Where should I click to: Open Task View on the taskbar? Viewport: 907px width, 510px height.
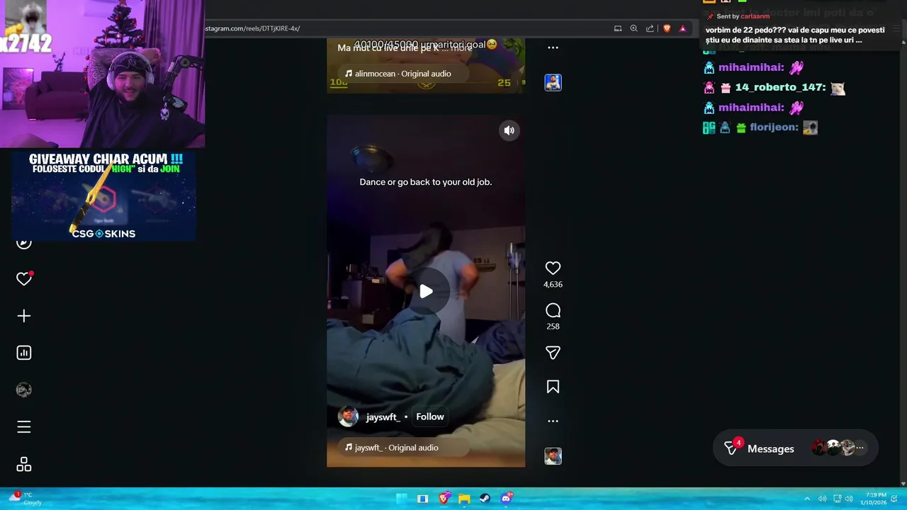(422, 499)
